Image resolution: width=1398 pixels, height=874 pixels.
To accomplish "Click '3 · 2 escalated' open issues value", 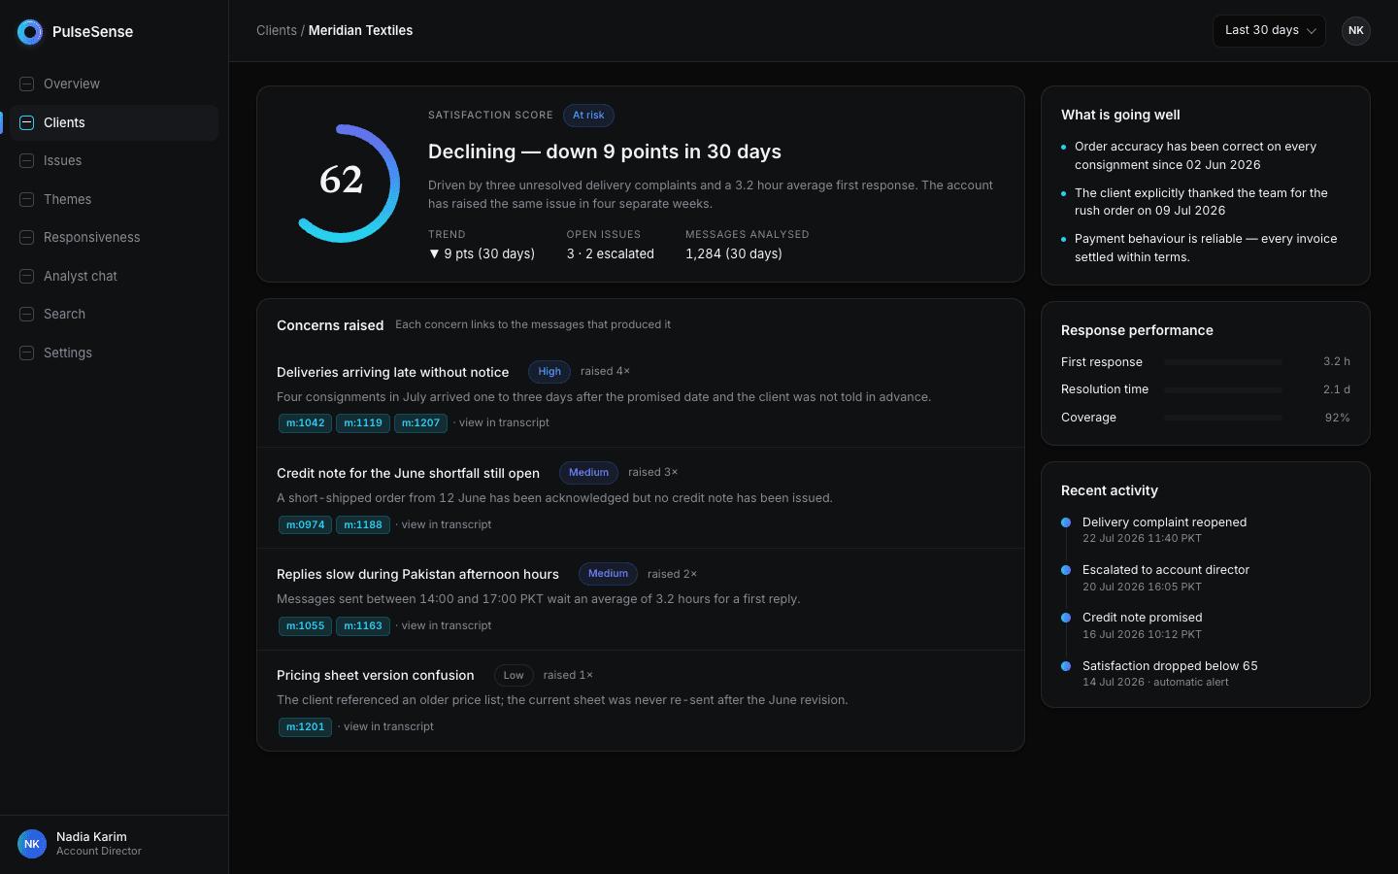I will [x=611, y=254].
